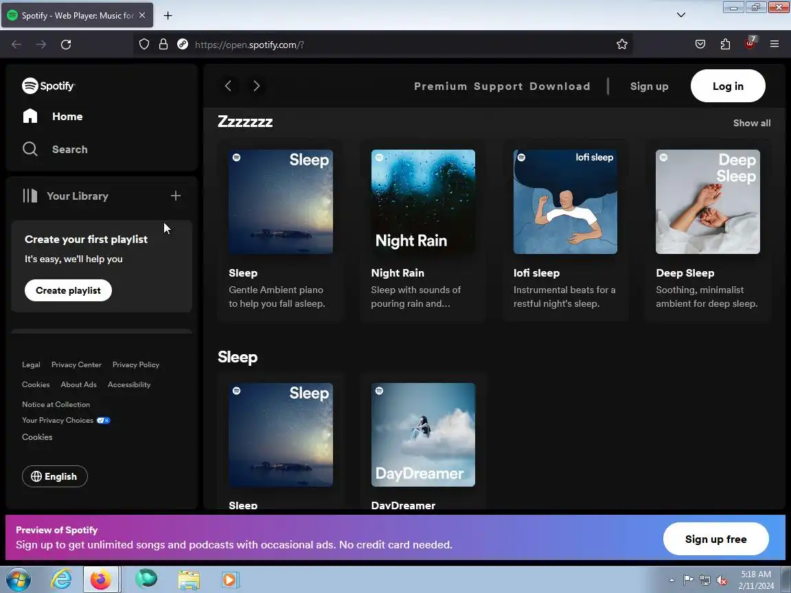Open a new tab with plus button
The image size is (791, 593).
[x=168, y=16]
